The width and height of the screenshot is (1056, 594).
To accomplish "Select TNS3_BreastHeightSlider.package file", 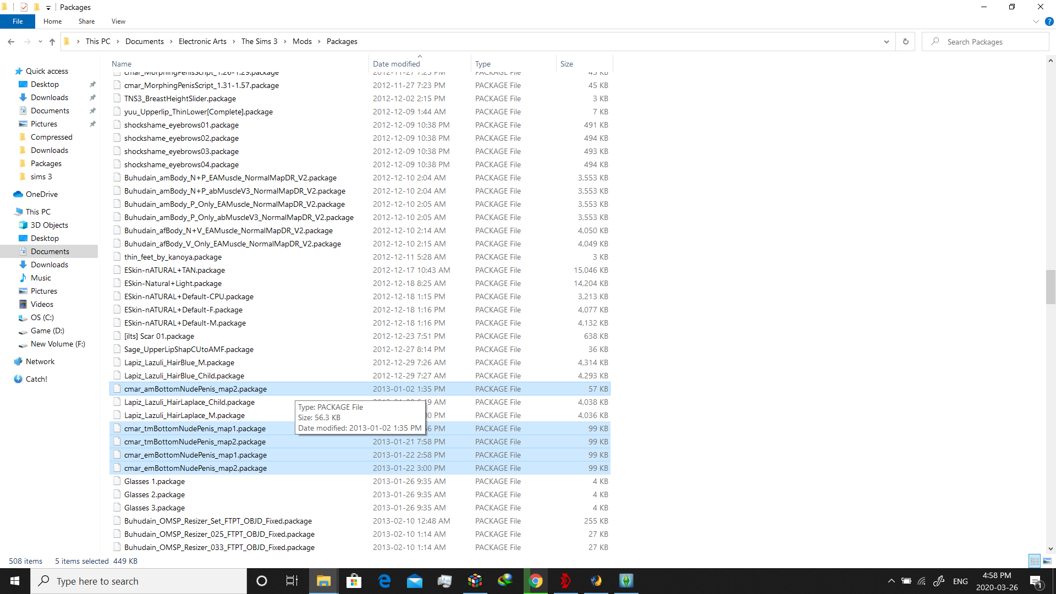I will [360, 98].
